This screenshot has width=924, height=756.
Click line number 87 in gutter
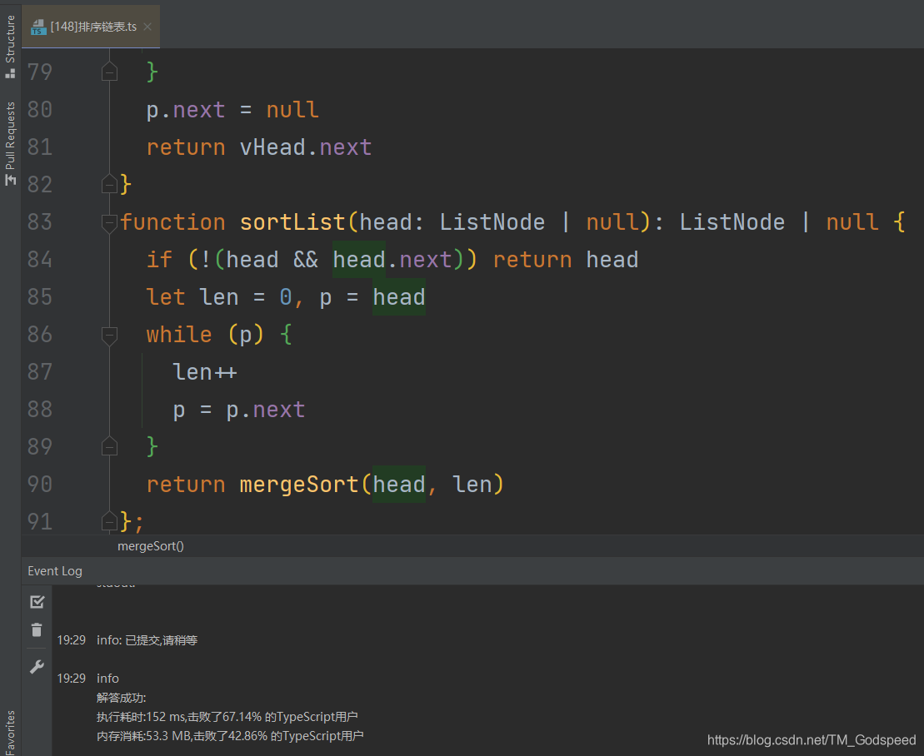point(39,372)
